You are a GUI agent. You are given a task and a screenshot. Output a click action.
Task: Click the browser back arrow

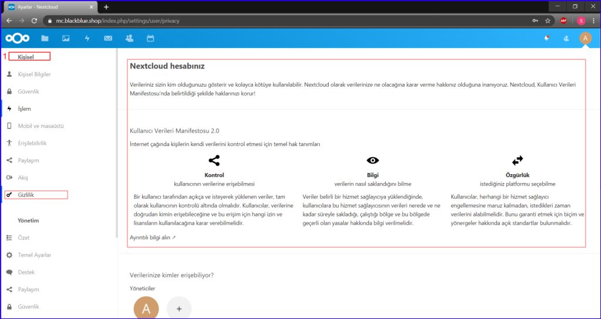(x=9, y=21)
